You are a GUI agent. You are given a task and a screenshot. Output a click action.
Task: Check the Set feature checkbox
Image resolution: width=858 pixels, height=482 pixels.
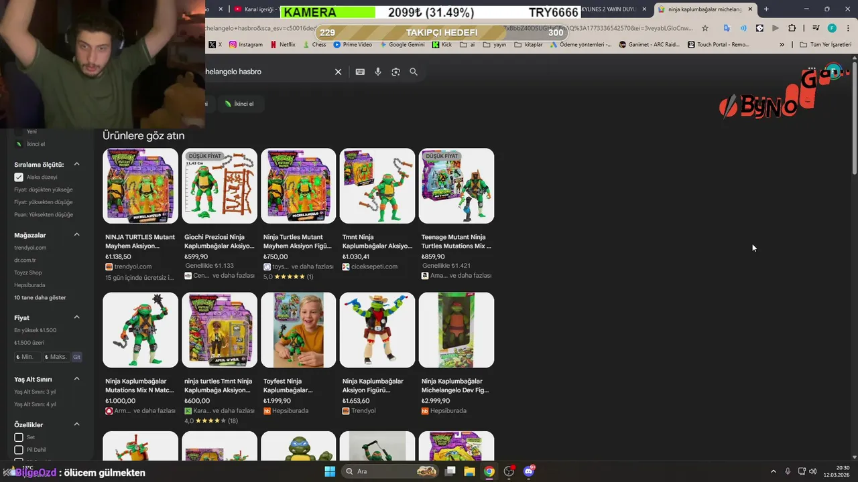[x=19, y=437]
